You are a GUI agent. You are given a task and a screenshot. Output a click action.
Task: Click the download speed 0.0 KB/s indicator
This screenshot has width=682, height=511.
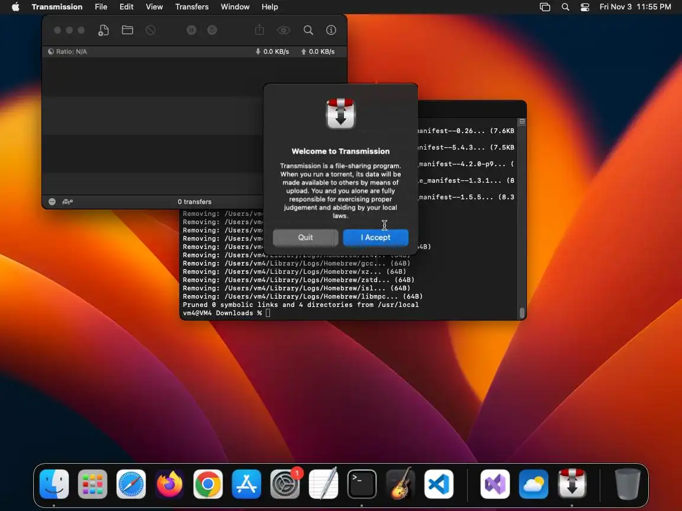coord(272,51)
